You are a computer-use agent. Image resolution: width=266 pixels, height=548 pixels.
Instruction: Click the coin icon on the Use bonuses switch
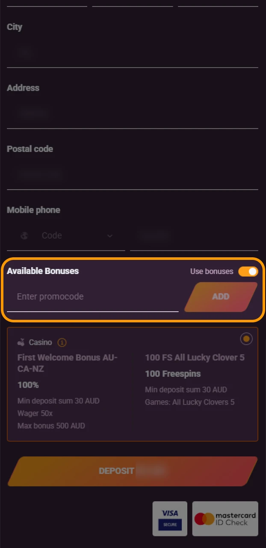pos(252,271)
